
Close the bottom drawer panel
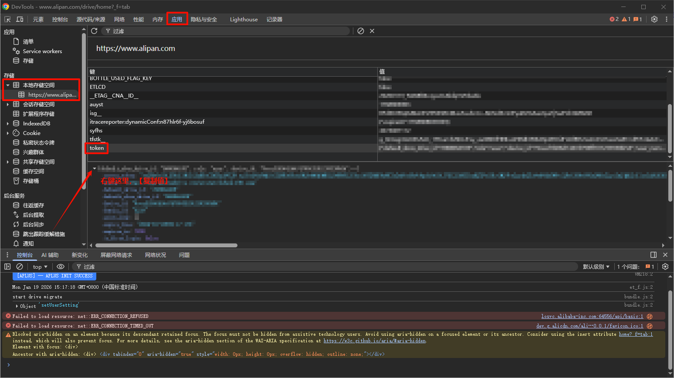(665, 255)
